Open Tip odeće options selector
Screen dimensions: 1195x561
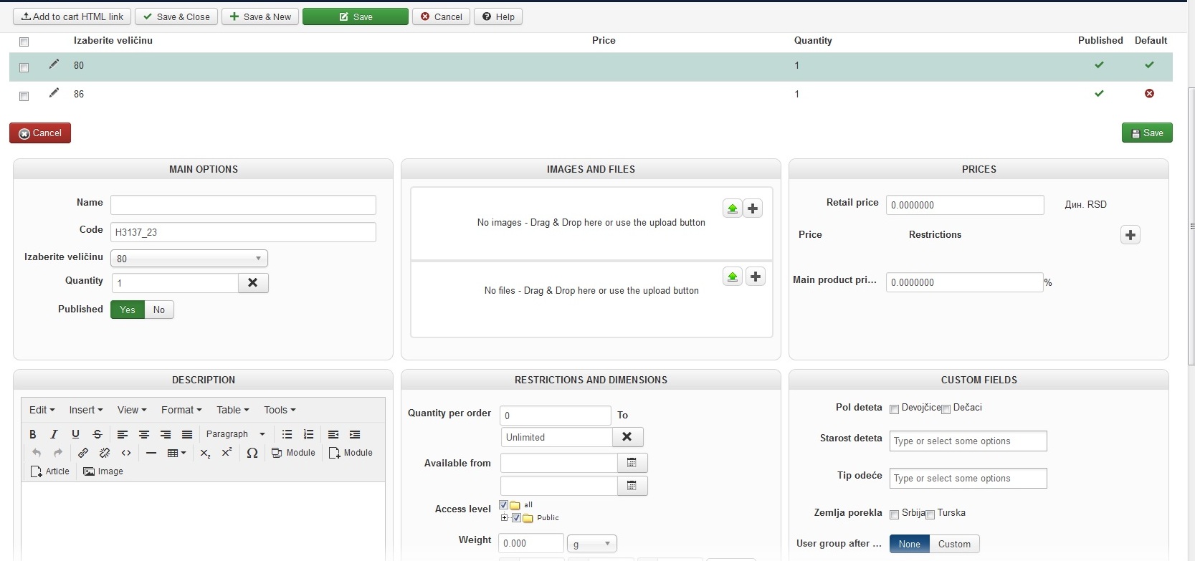click(x=968, y=478)
